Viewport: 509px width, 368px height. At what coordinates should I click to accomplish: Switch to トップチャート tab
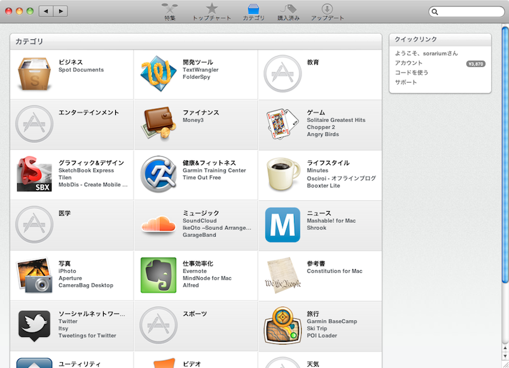pos(212,12)
